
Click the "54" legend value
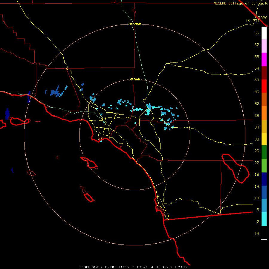[257, 68]
